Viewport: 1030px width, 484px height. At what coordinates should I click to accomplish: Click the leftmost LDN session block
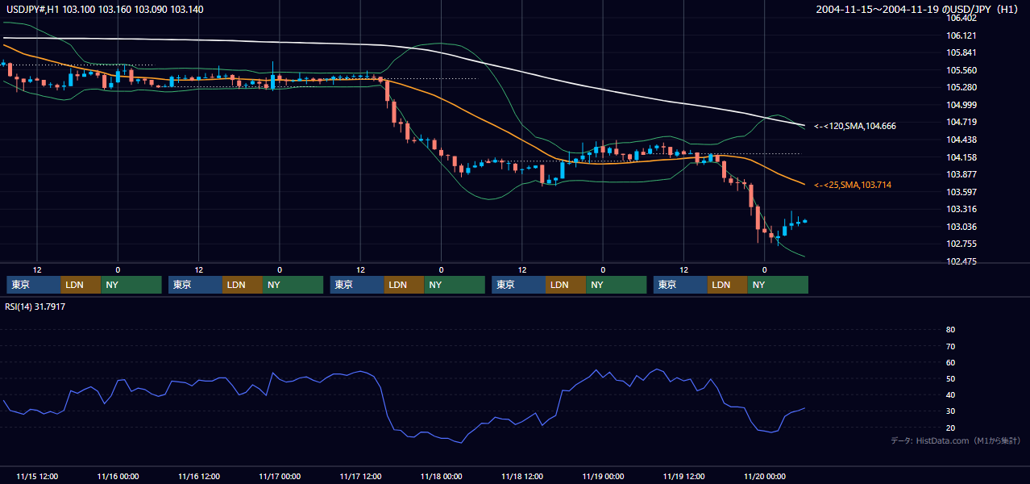point(81,285)
